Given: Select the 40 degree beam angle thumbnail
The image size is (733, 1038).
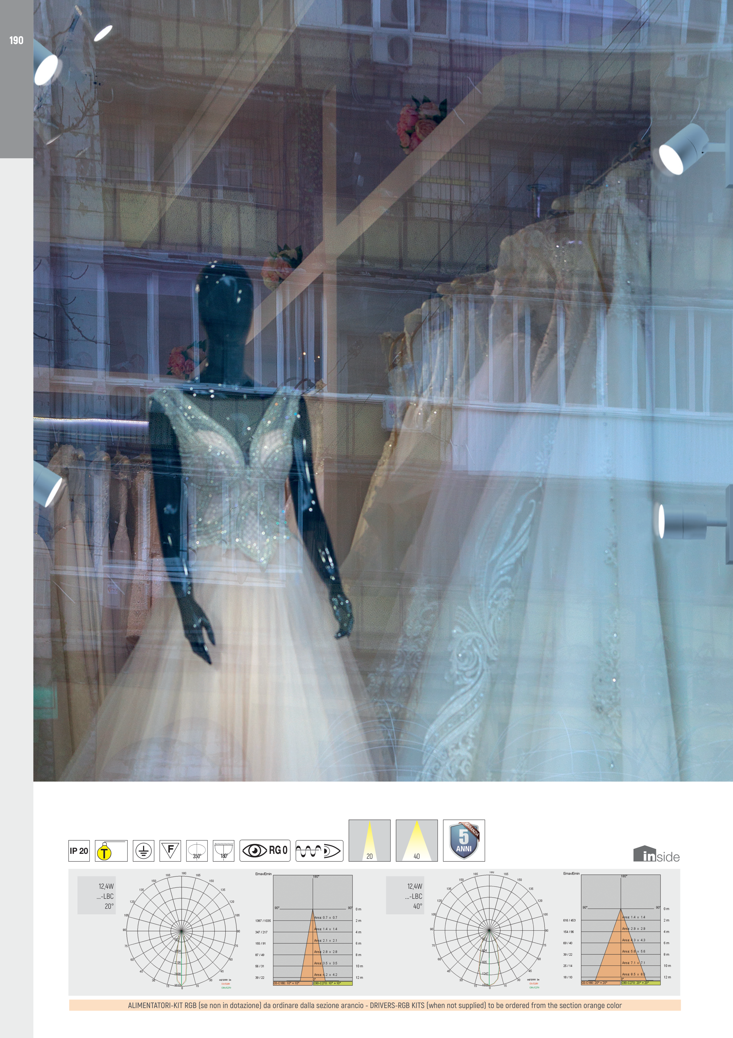Looking at the screenshot, I should [x=416, y=840].
